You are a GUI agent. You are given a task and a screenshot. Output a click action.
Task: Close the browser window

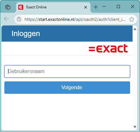click(133, 7)
